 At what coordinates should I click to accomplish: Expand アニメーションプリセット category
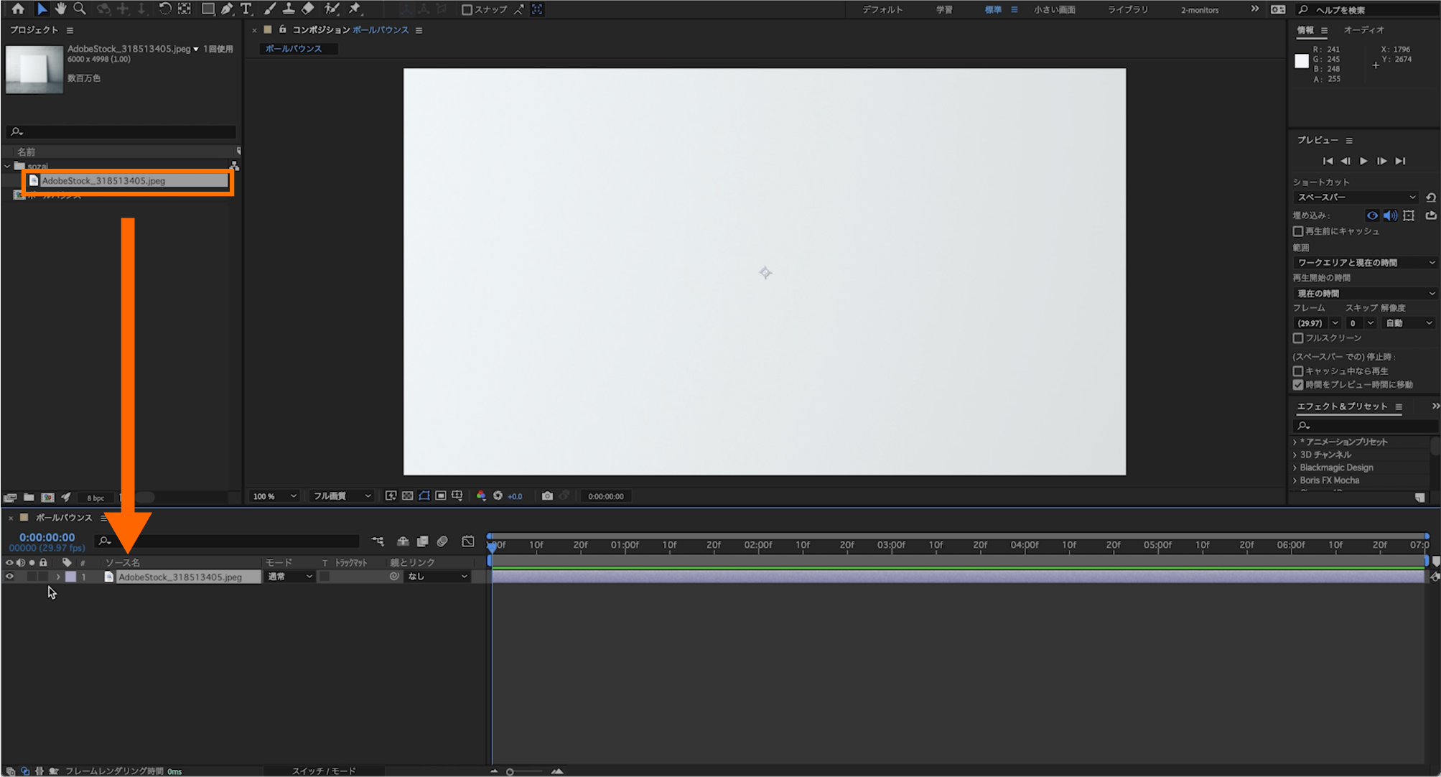(x=1295, y=442)
